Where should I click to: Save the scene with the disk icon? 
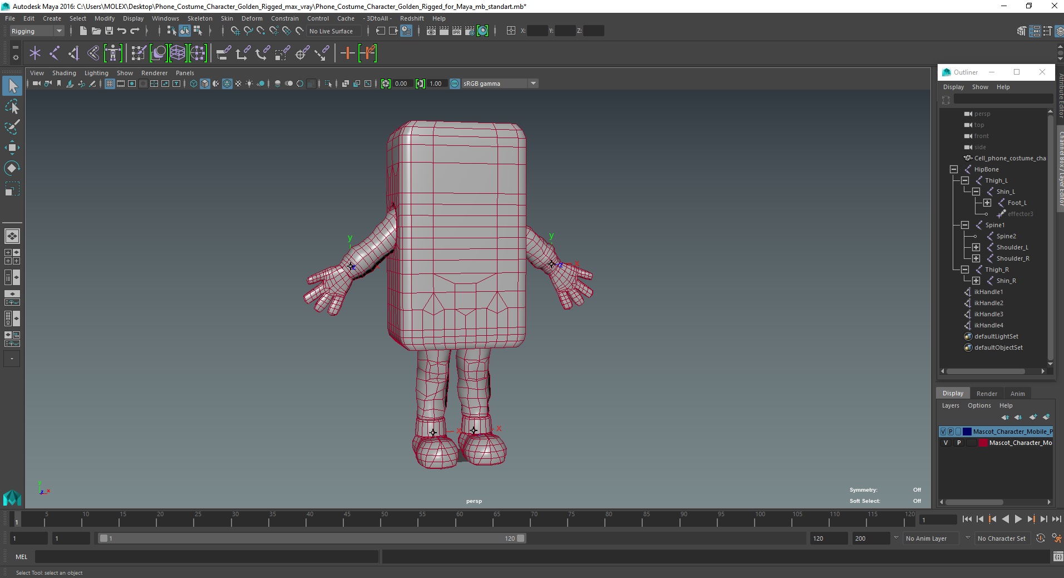click(109, 31)
